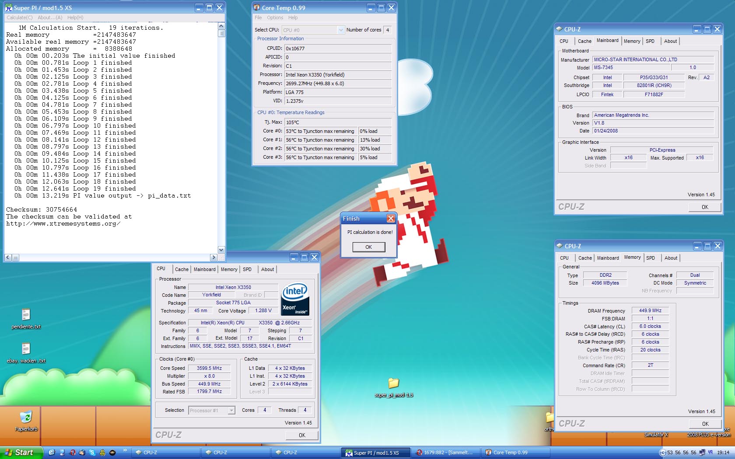Click the 'Intel Xeon X3350 (Yorkfield)' processor field
This screenshot has height=459, width=735.
tap(338, 75)
